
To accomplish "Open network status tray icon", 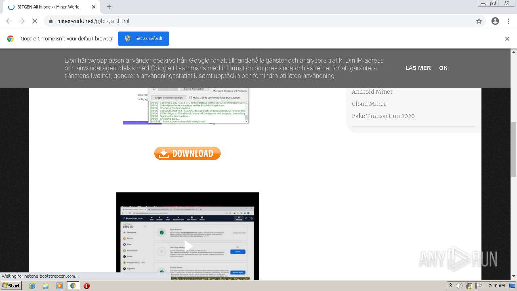I will pyautogui.click(x=469, y=286).
